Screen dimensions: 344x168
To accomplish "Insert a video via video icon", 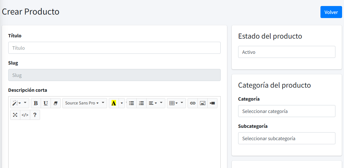I will pyautogui.click(x=212, y=103).
